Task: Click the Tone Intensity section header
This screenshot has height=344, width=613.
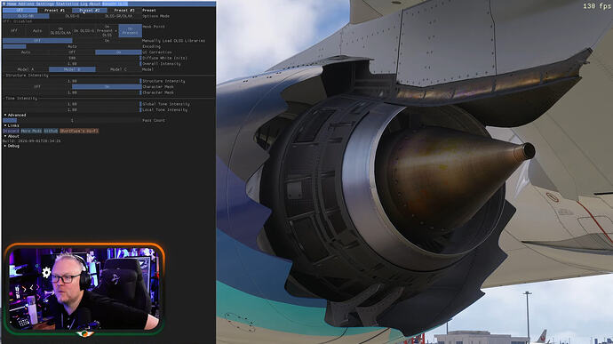Action: click(21, 99)
